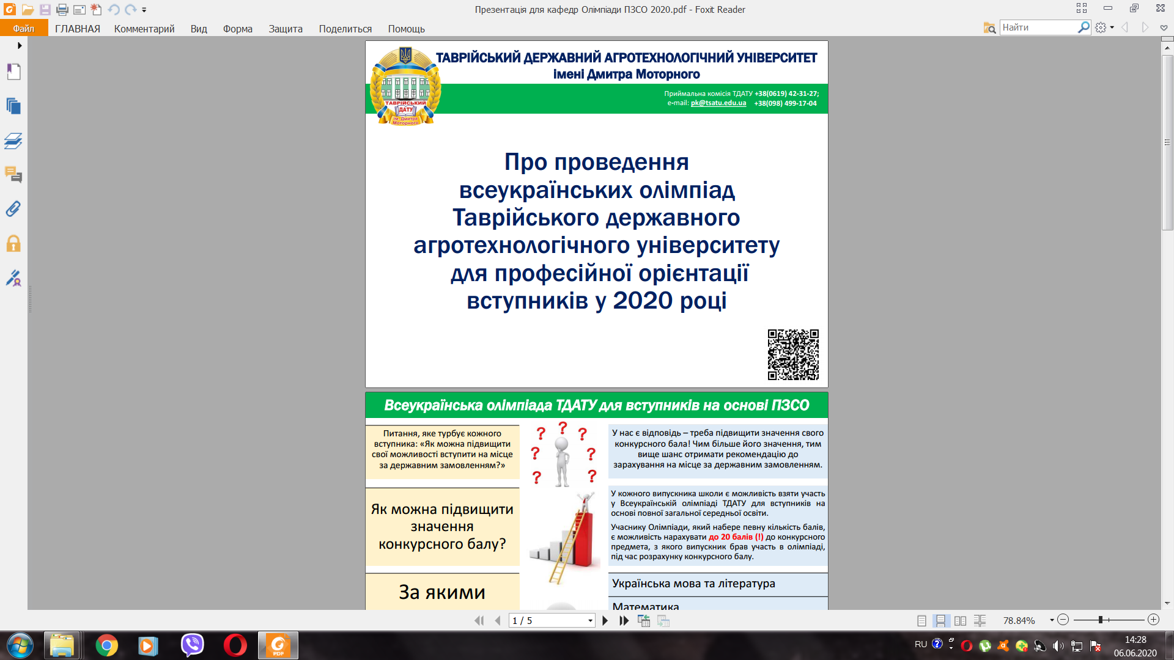Click the orange Файл button

(24, 29)
